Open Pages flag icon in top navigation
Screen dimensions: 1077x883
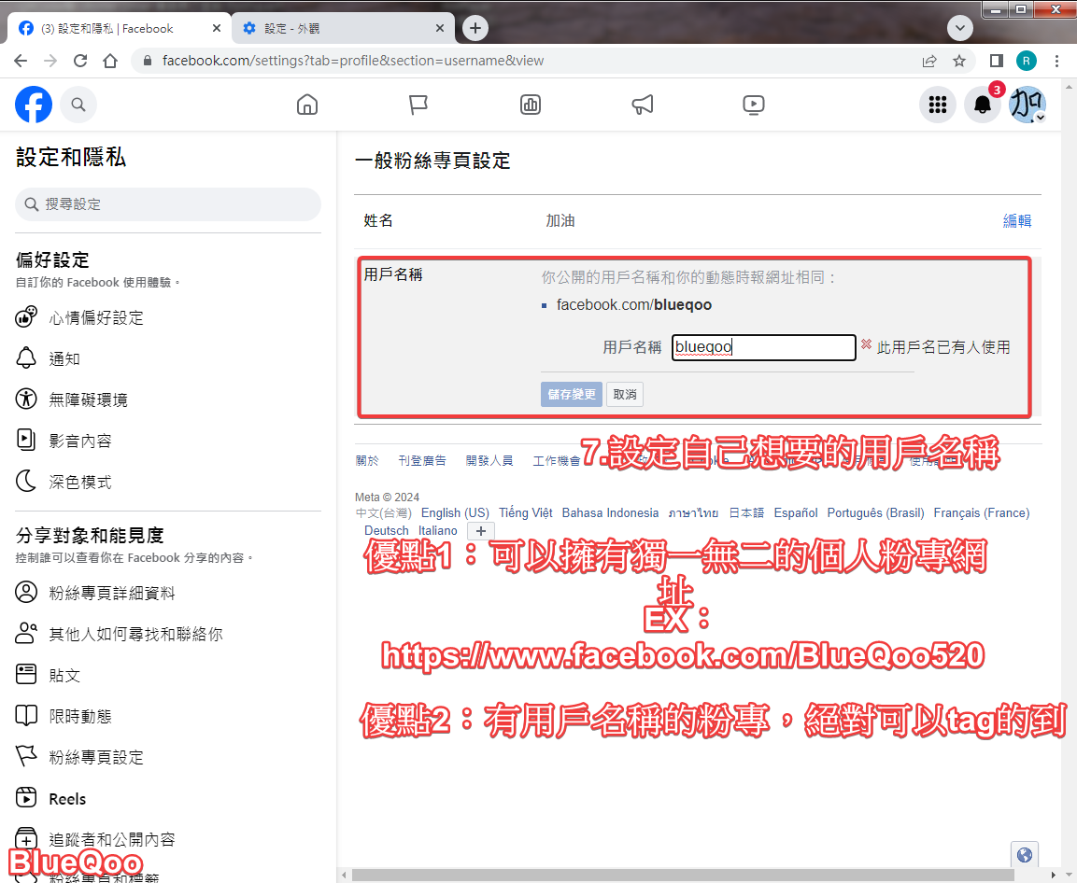[418, 105]
